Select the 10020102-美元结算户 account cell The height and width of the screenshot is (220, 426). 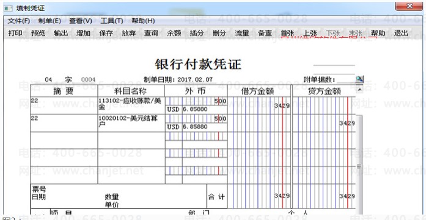(131, 122)
